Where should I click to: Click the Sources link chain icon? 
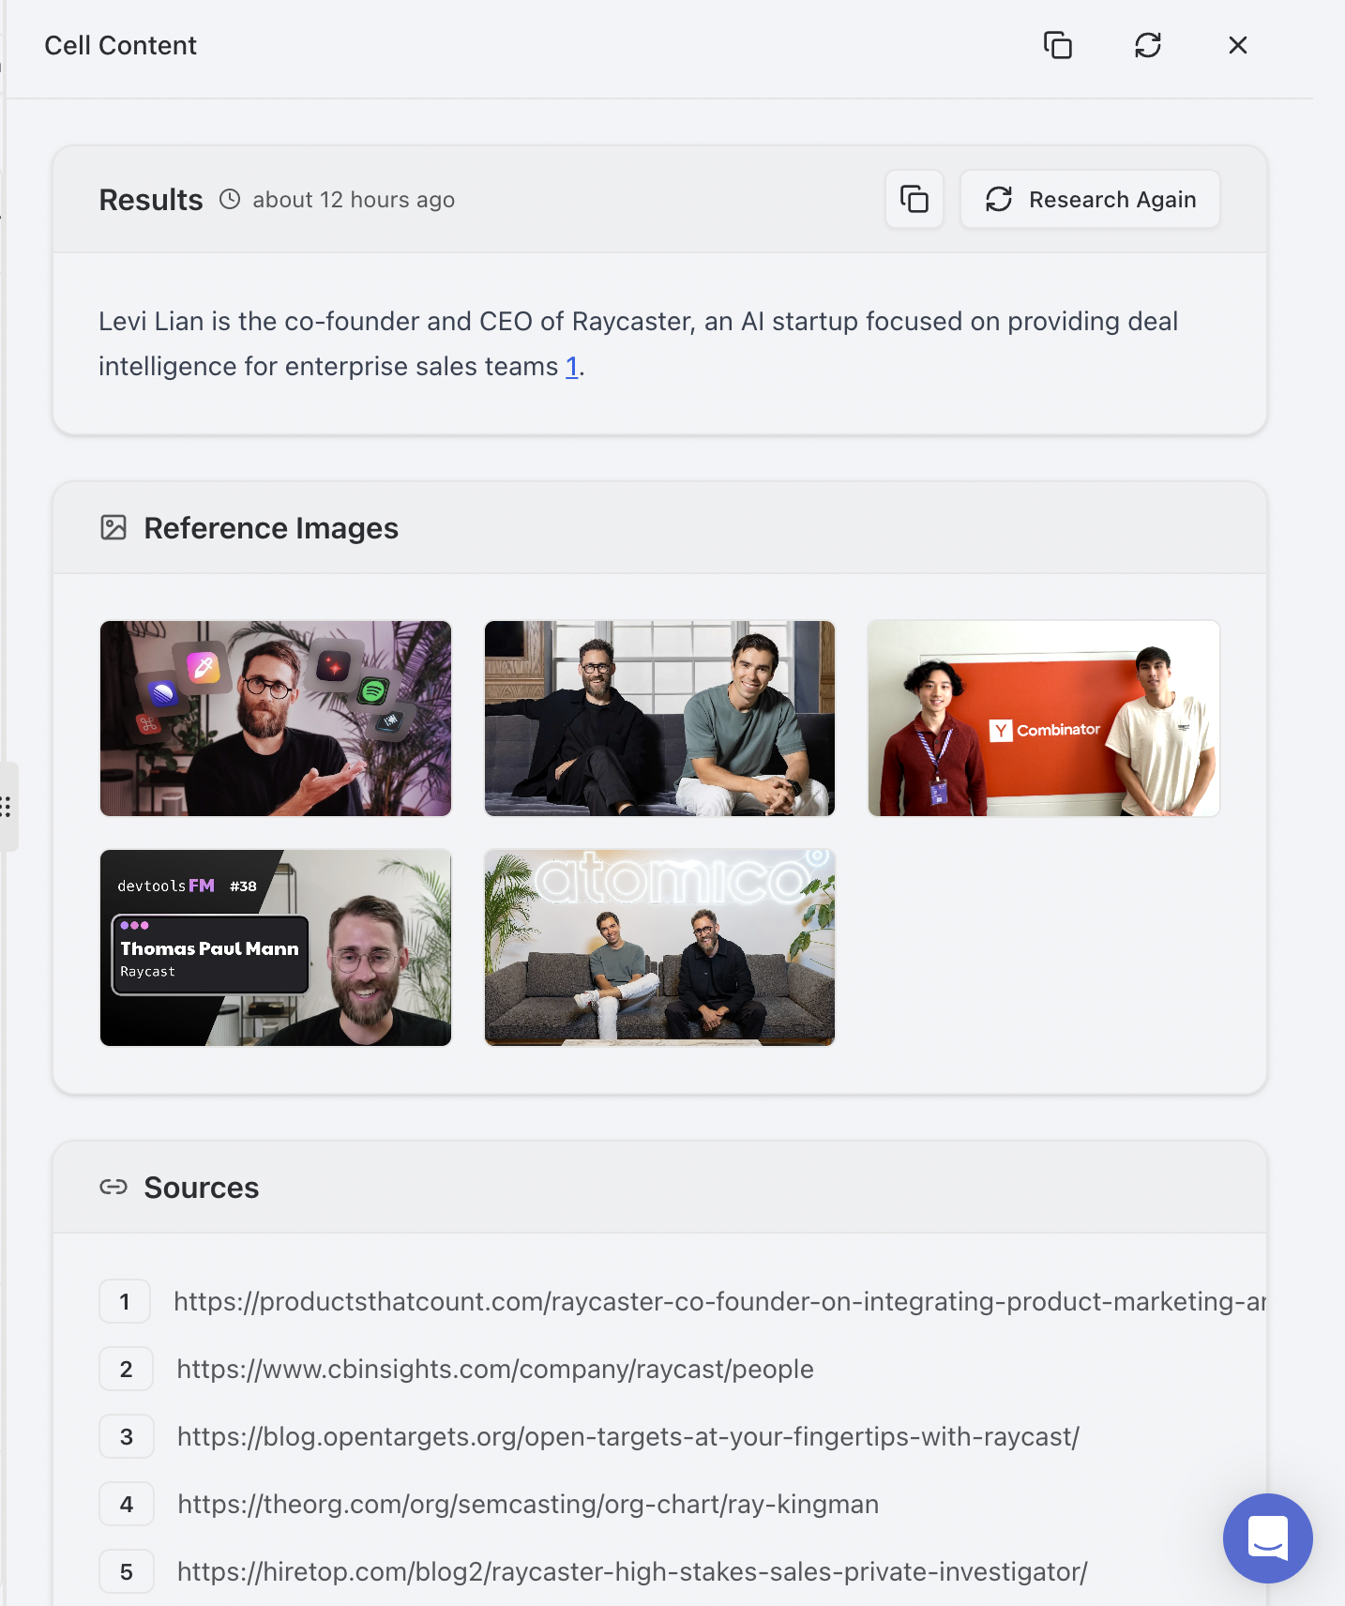[113, 1188]
